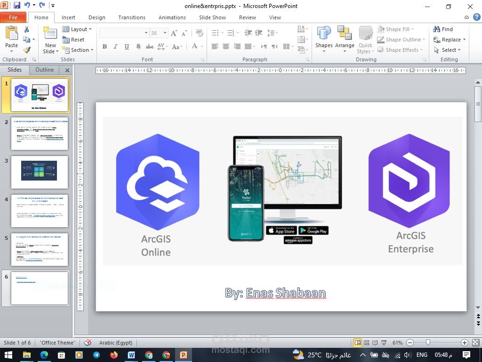Screen dimensions: 482x362
Task: Click the Paste icon in Clipboard group
Action: [12, 33]
